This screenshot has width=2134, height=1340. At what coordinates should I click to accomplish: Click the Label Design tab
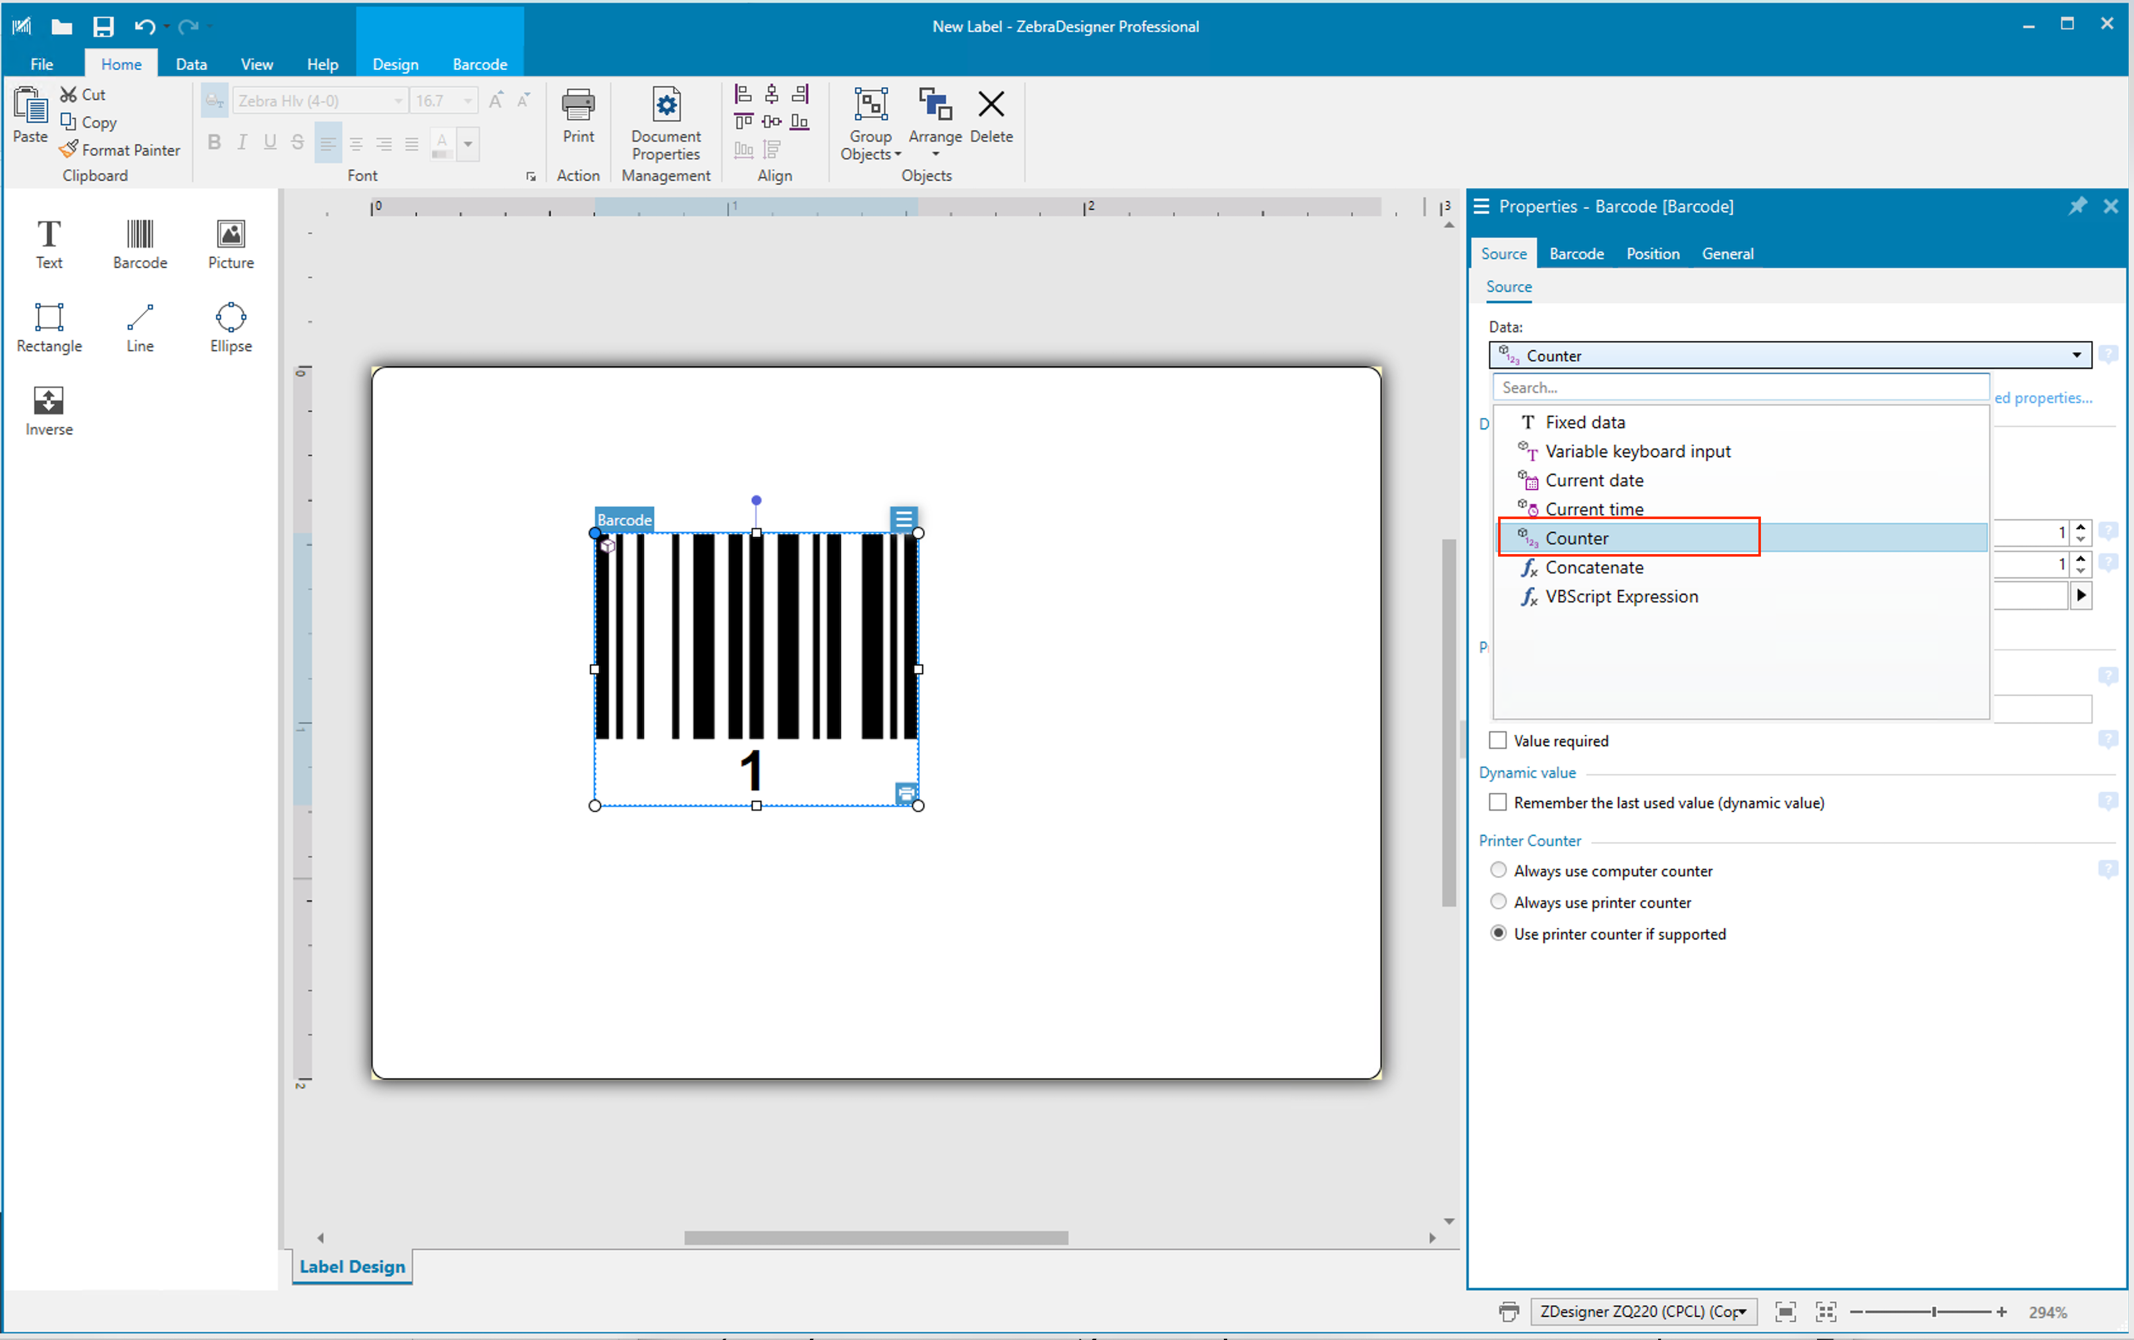point(352,1266)
